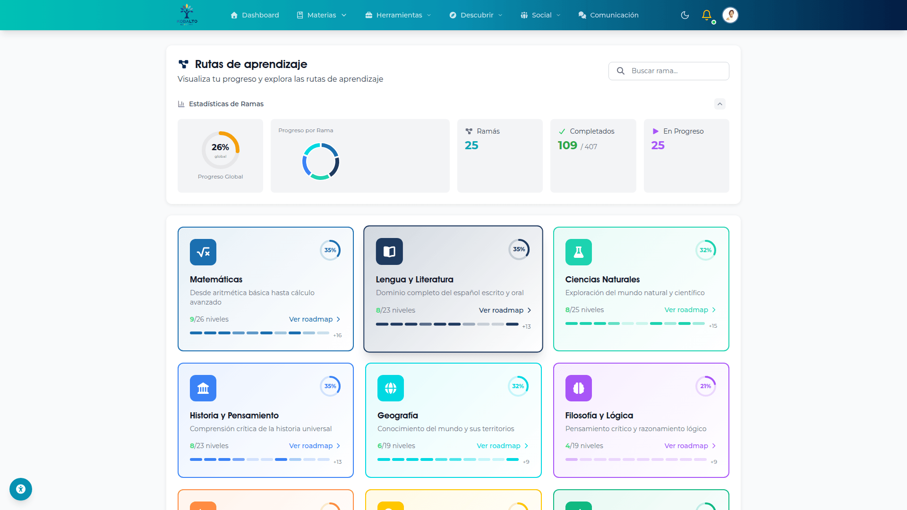The image size is (907, 510).
Task: Click the 4/19 niveles count
Action: (584, 446)
